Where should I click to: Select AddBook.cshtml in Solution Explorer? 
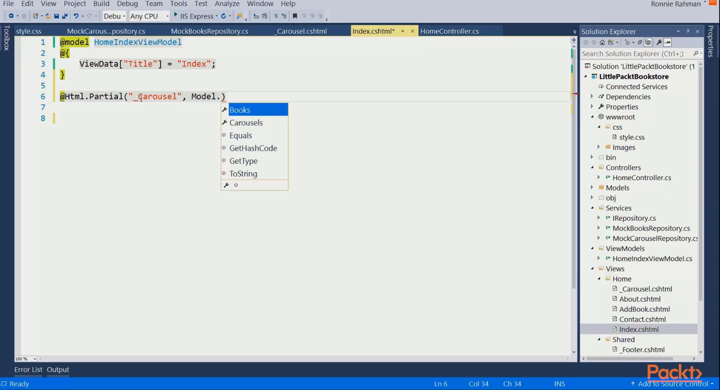pos(644,309)
